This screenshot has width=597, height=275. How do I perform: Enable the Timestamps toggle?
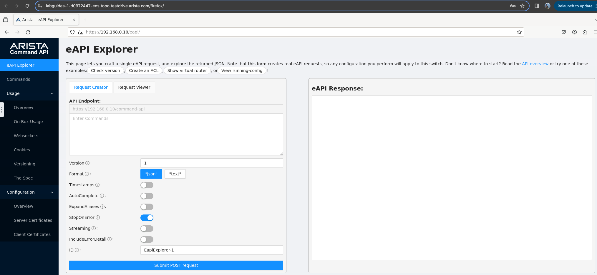(x=147, y=185)
